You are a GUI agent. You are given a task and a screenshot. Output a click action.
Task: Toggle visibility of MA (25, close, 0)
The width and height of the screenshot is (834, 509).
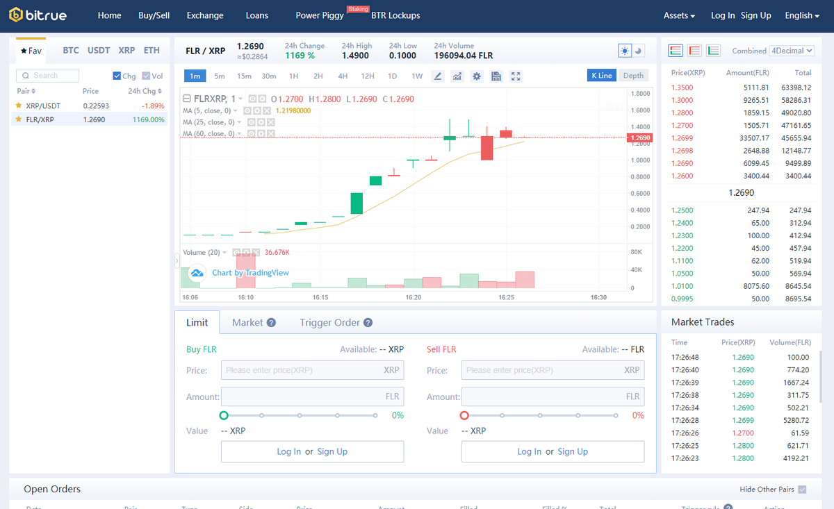pyautogui.click(x=251, y=122)
